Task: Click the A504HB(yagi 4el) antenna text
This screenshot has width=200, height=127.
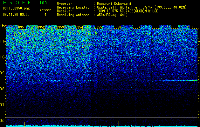Action: point(112,15)
